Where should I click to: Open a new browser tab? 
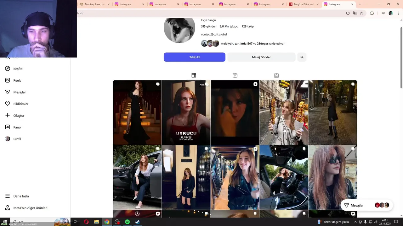(x=360, y=4)
